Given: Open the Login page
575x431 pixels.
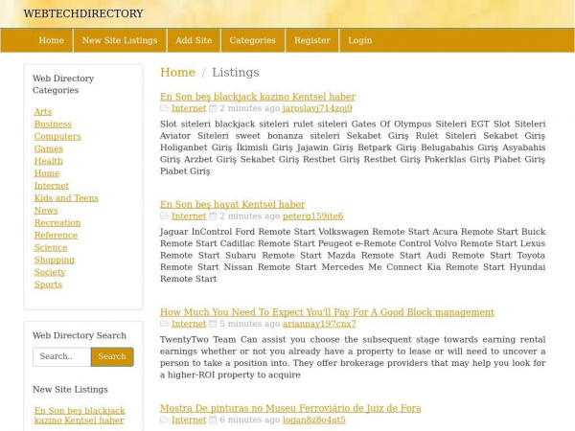Looking at the screenshot, I should coord(360,40).
